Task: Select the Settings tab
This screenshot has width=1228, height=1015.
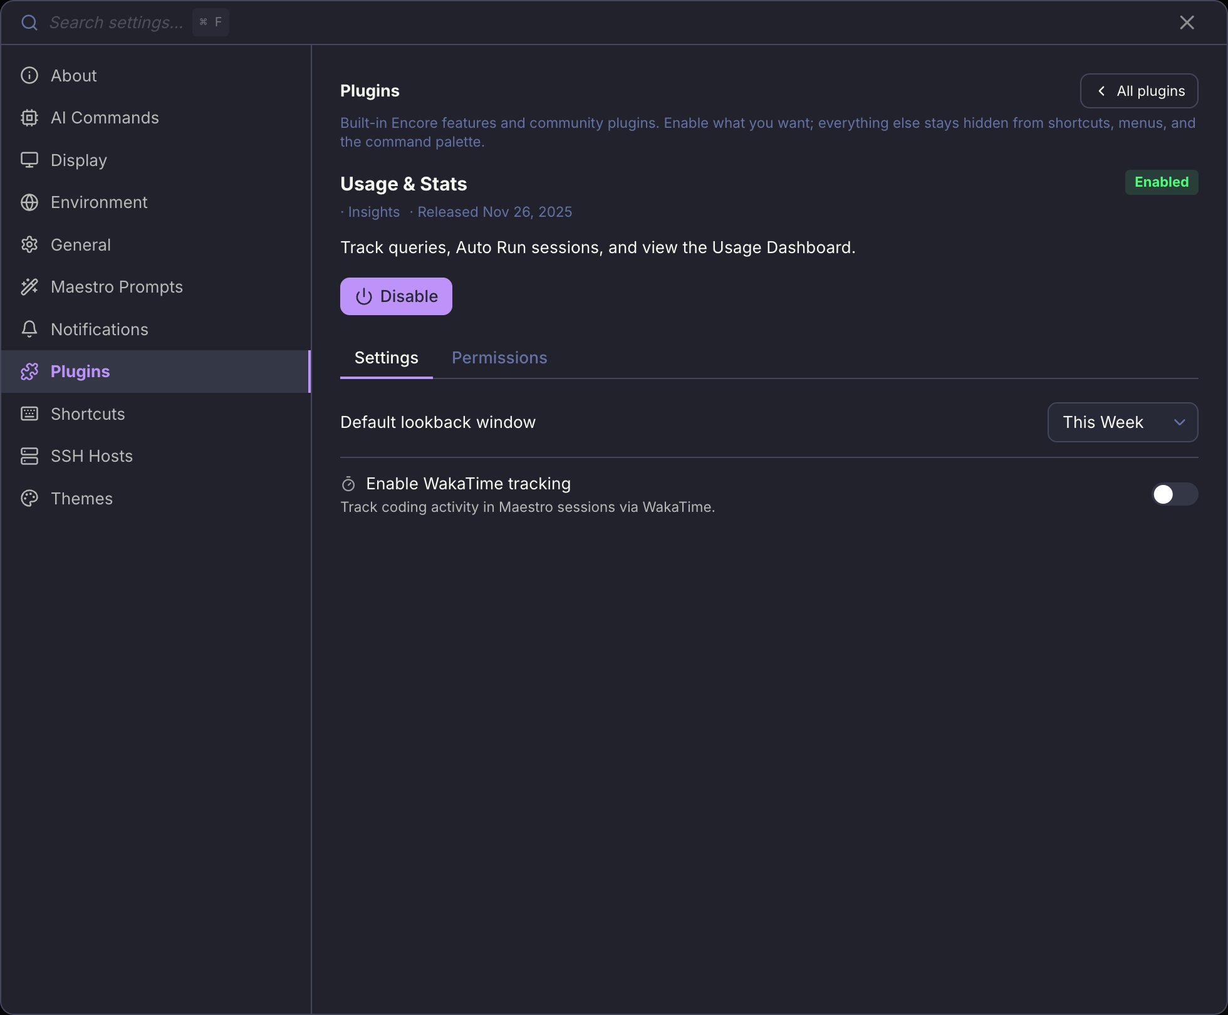Action: pyautogui.click(x=386, y=358)
